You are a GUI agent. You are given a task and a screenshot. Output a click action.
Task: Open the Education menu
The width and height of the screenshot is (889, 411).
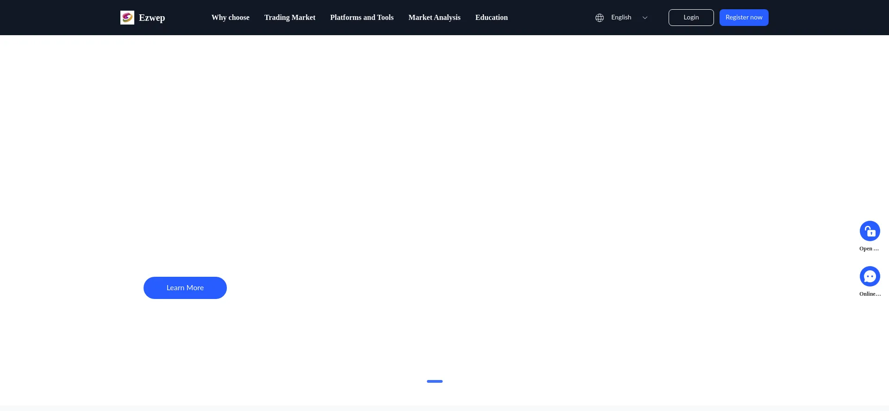click(x=492, y=18)
